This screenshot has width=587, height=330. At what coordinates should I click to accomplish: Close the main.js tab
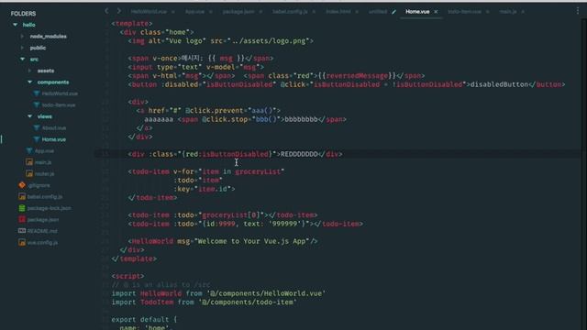[523, 12]
